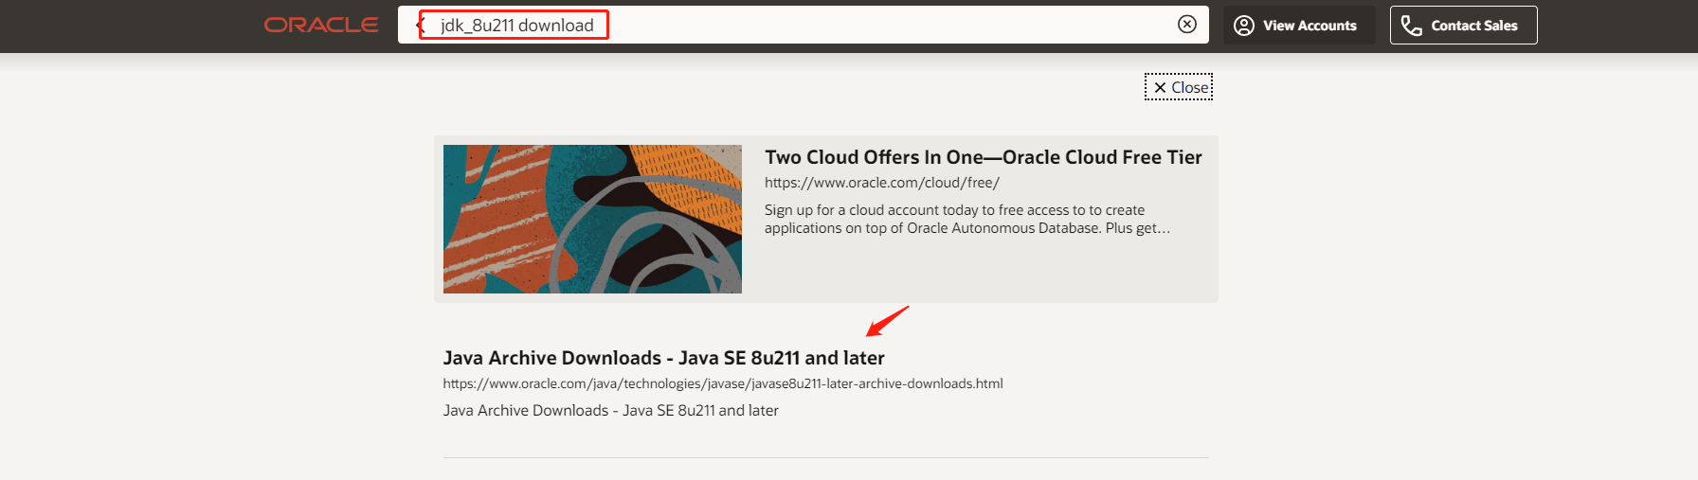Click the red arrow pointing at Java result
Image resolution: width=1698 pixels, height=480 pixels.
click(887, 322)
